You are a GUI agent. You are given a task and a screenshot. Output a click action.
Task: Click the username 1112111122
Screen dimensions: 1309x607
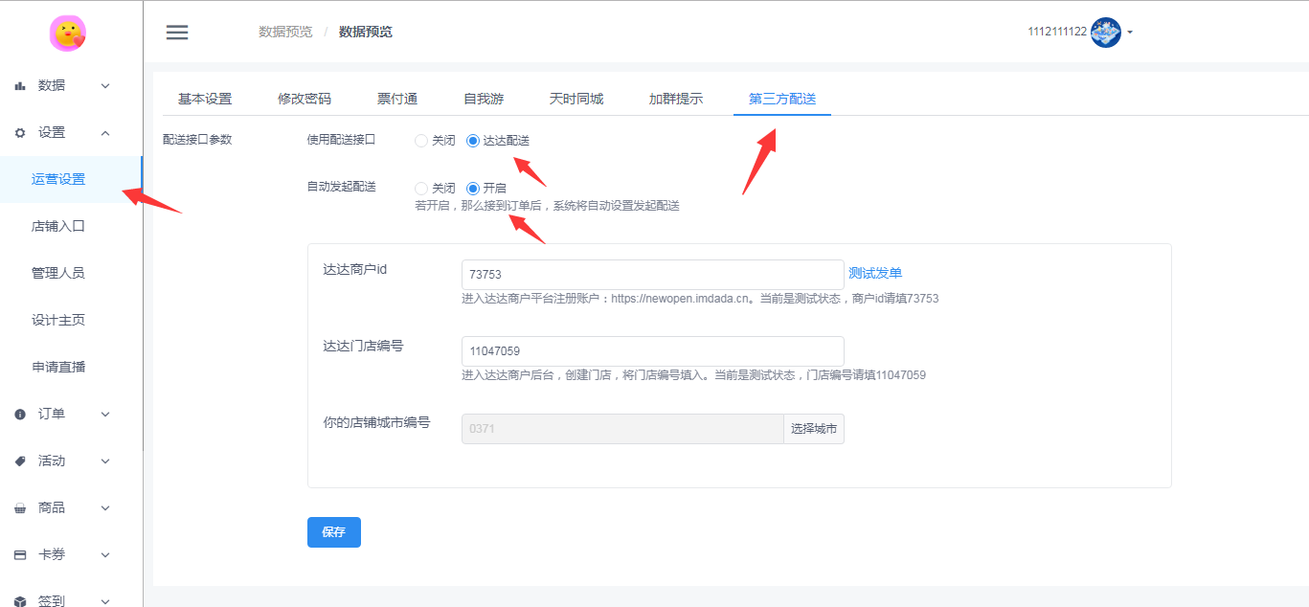click(x=1057, y=32)
